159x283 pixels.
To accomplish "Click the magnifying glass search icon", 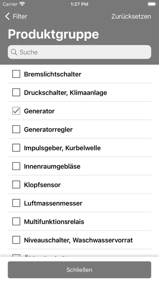I will [14, 52].
